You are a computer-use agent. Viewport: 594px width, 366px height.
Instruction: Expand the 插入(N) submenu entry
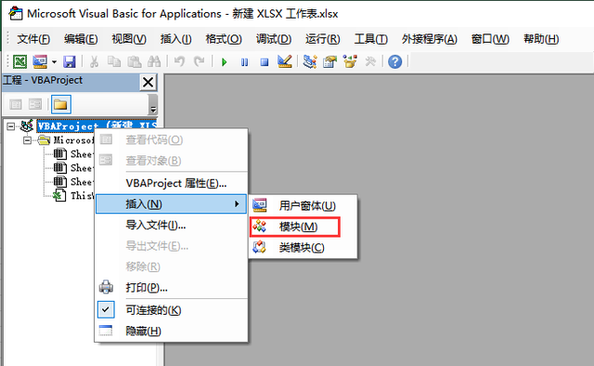pyautogui.click(x=171, y=204)
